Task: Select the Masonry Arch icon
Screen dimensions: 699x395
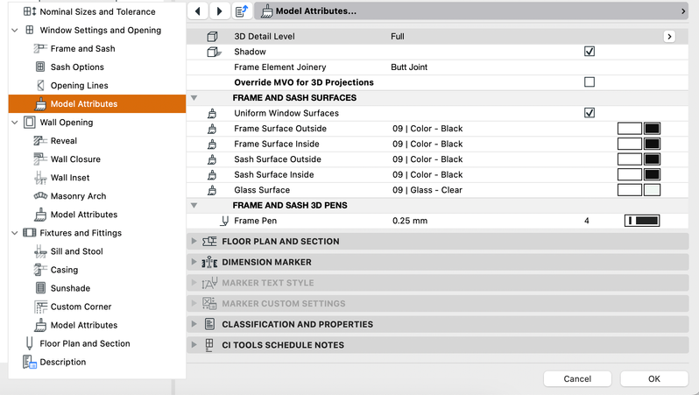Action: [x=40, y=196]
